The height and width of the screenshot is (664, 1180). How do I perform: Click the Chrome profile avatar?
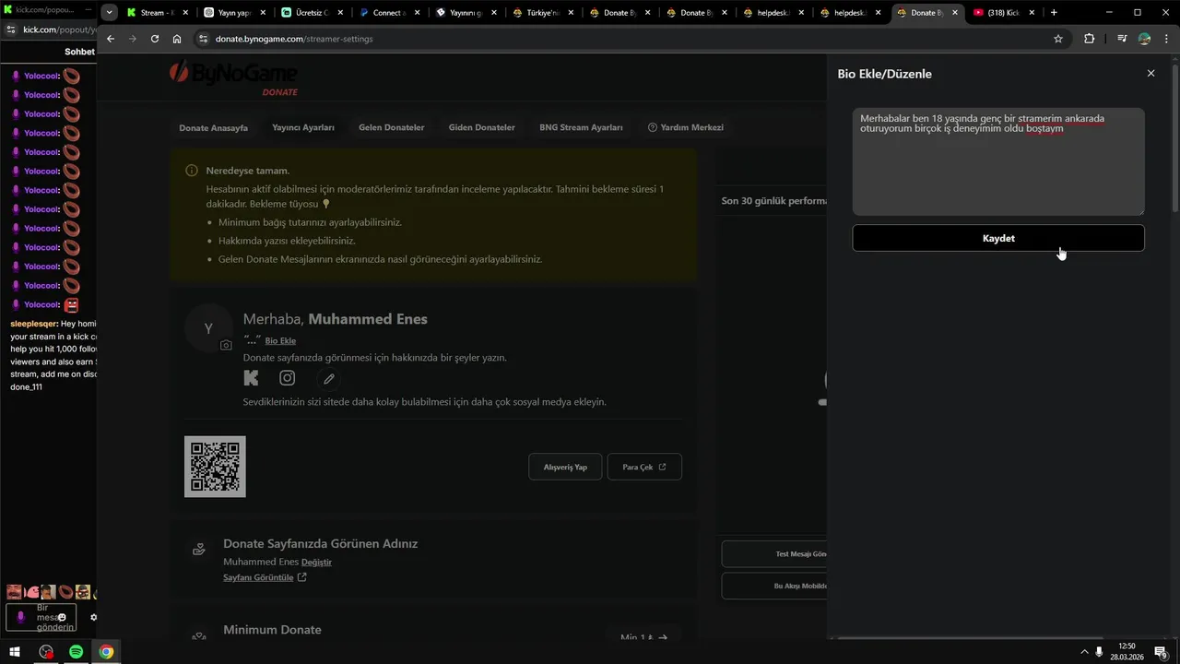coord(1145,39)
